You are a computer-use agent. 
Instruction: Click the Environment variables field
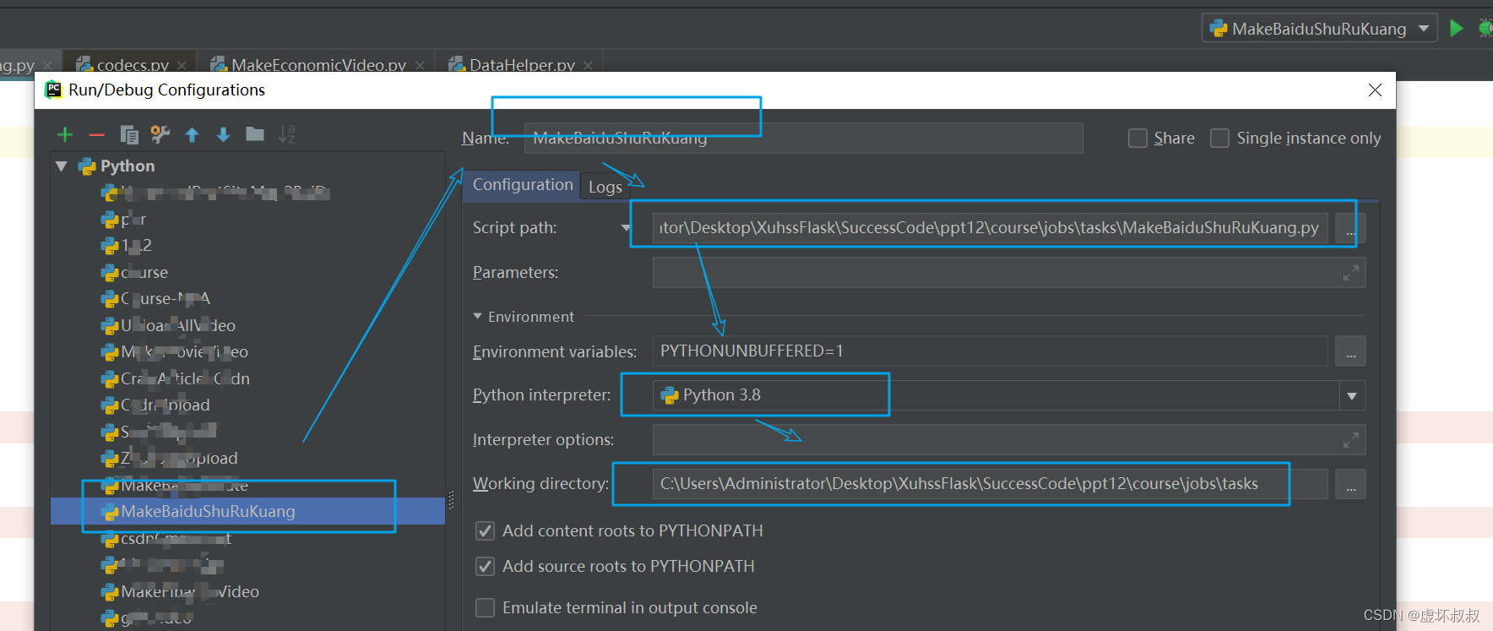[x=990, y=351]
